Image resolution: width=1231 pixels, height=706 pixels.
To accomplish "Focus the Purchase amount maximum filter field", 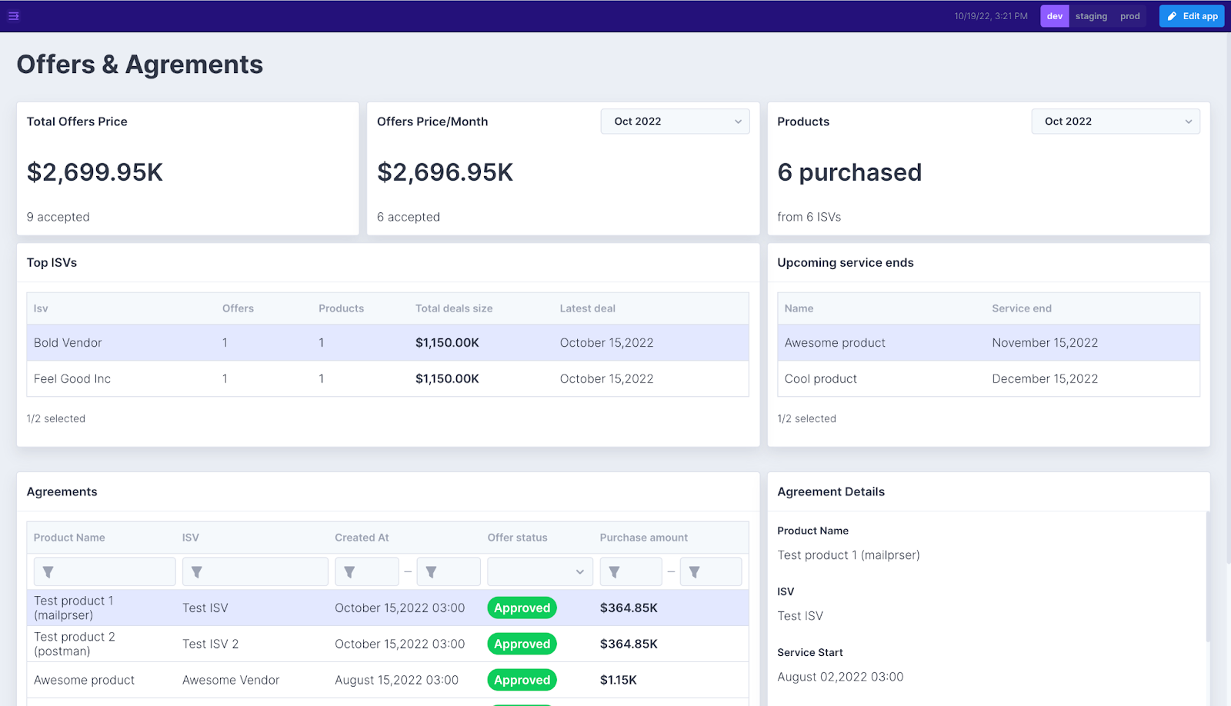I will pos(711,572).
